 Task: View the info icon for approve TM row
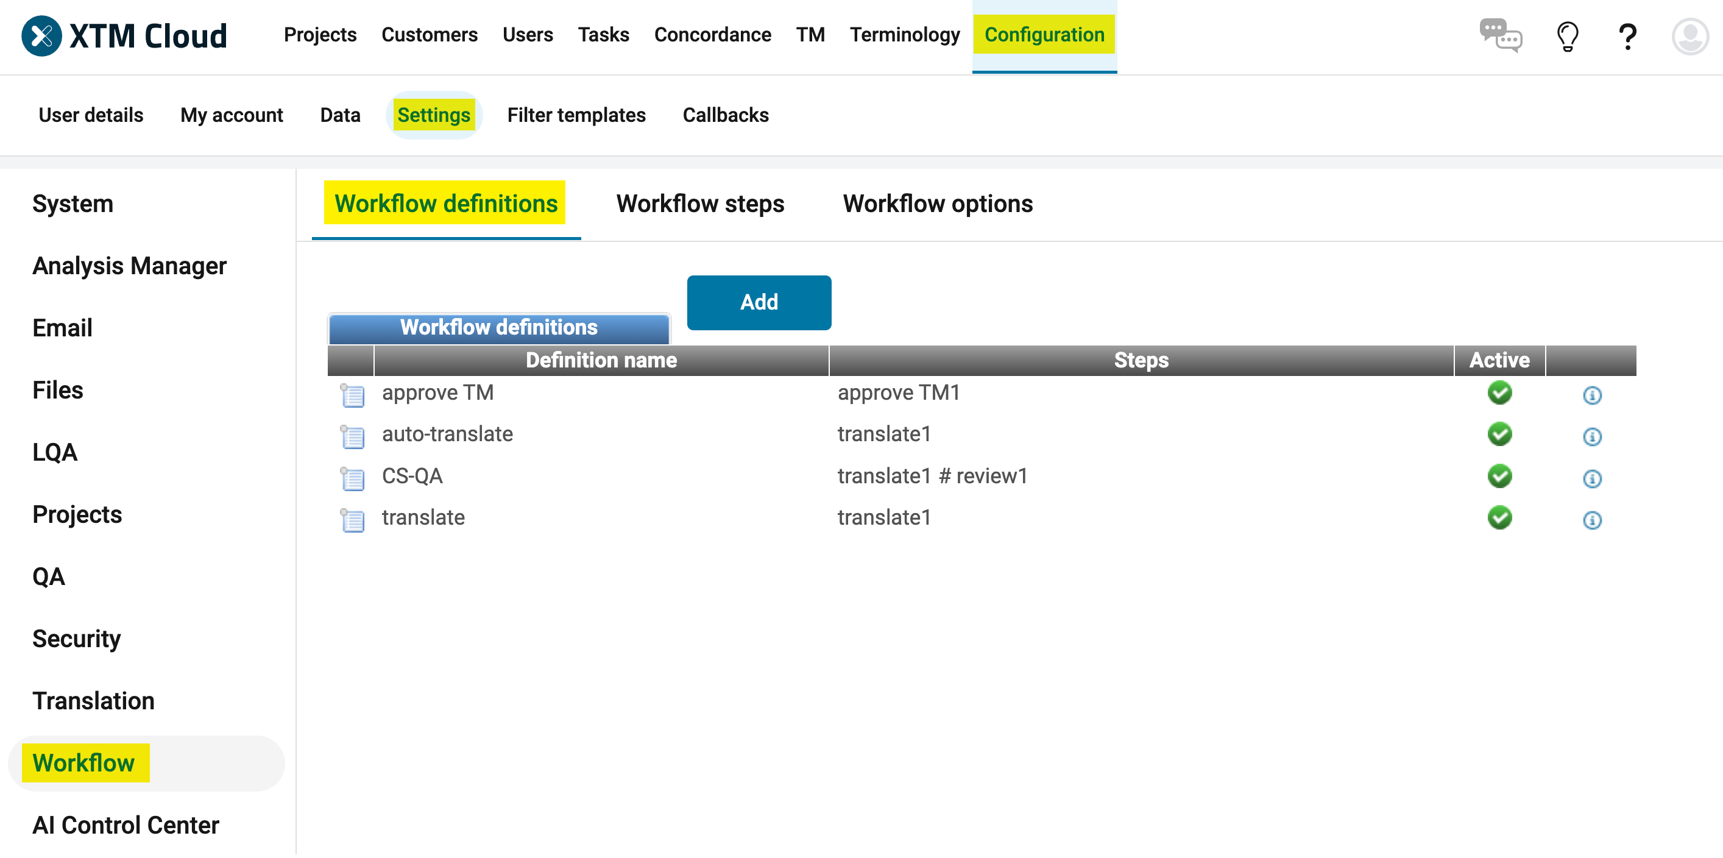[1592, 395]
